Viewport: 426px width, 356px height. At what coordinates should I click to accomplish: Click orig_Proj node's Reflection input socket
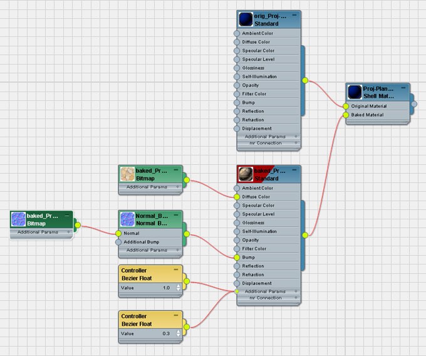237,112
